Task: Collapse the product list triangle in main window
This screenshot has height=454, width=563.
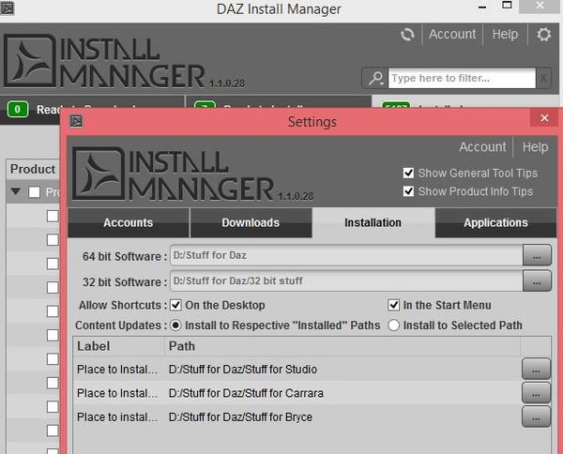Action: pos(15,191)
